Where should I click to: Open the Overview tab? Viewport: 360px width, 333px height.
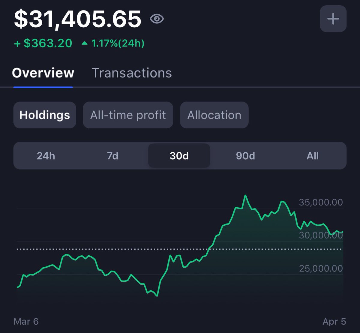[43, 73]
